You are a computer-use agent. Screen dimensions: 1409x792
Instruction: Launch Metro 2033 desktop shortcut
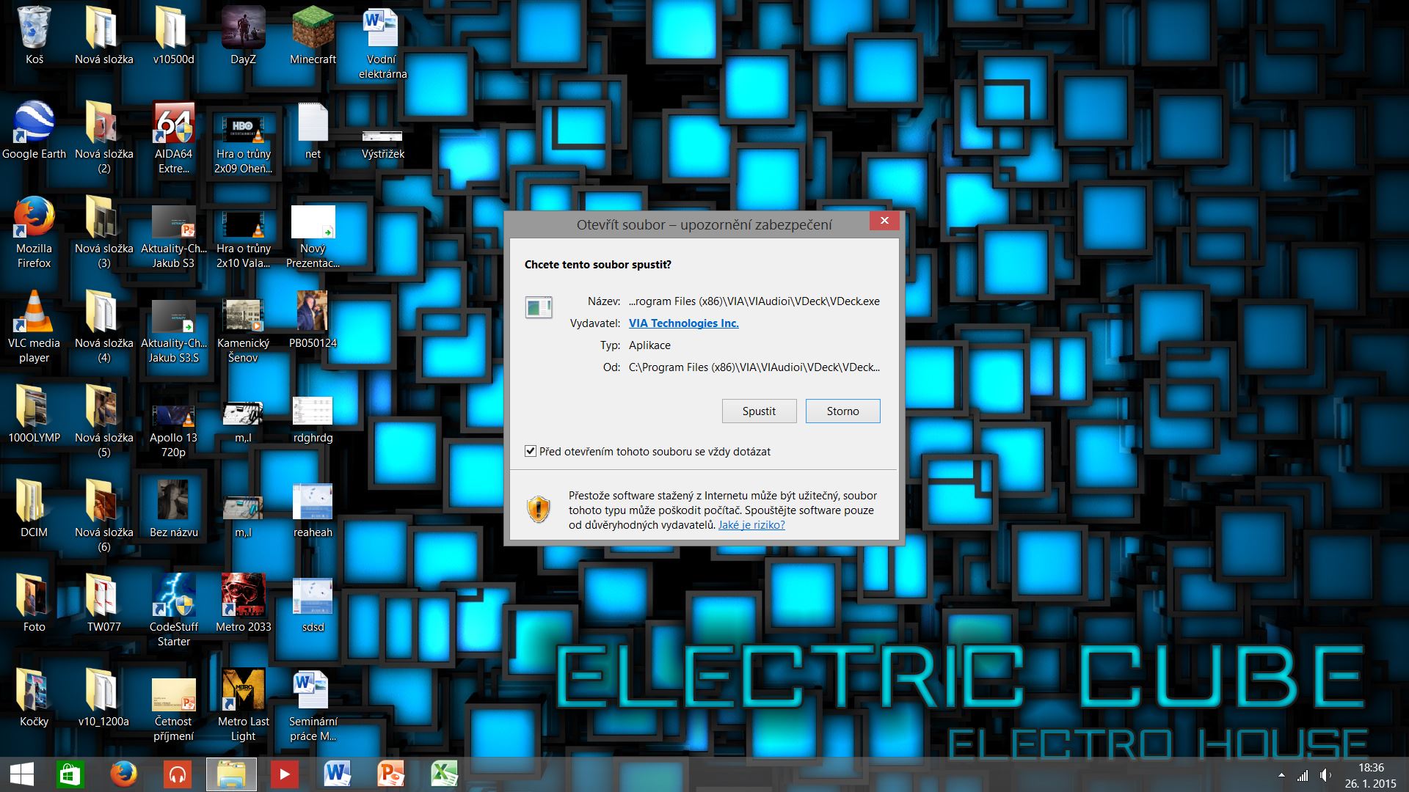coord(243,598)
